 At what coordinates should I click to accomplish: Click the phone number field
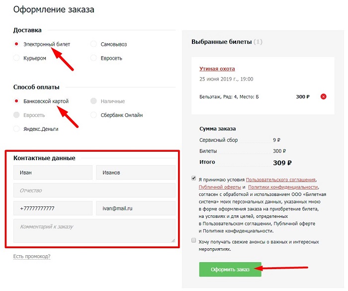53,208
